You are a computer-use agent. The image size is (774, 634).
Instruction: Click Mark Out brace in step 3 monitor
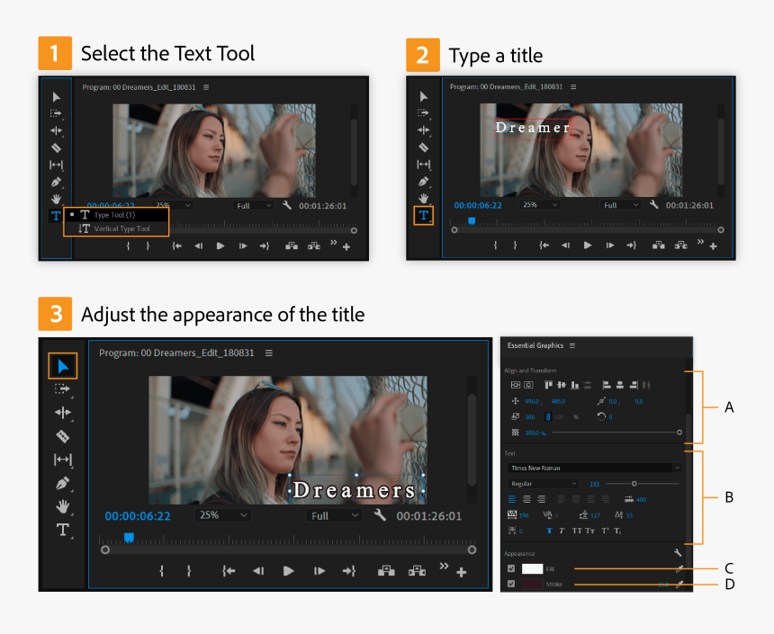[x=189, y=571]
